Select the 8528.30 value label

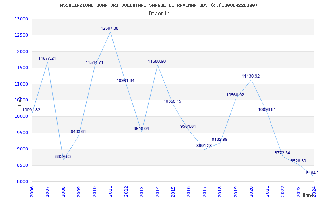click(x=299, y=161)
